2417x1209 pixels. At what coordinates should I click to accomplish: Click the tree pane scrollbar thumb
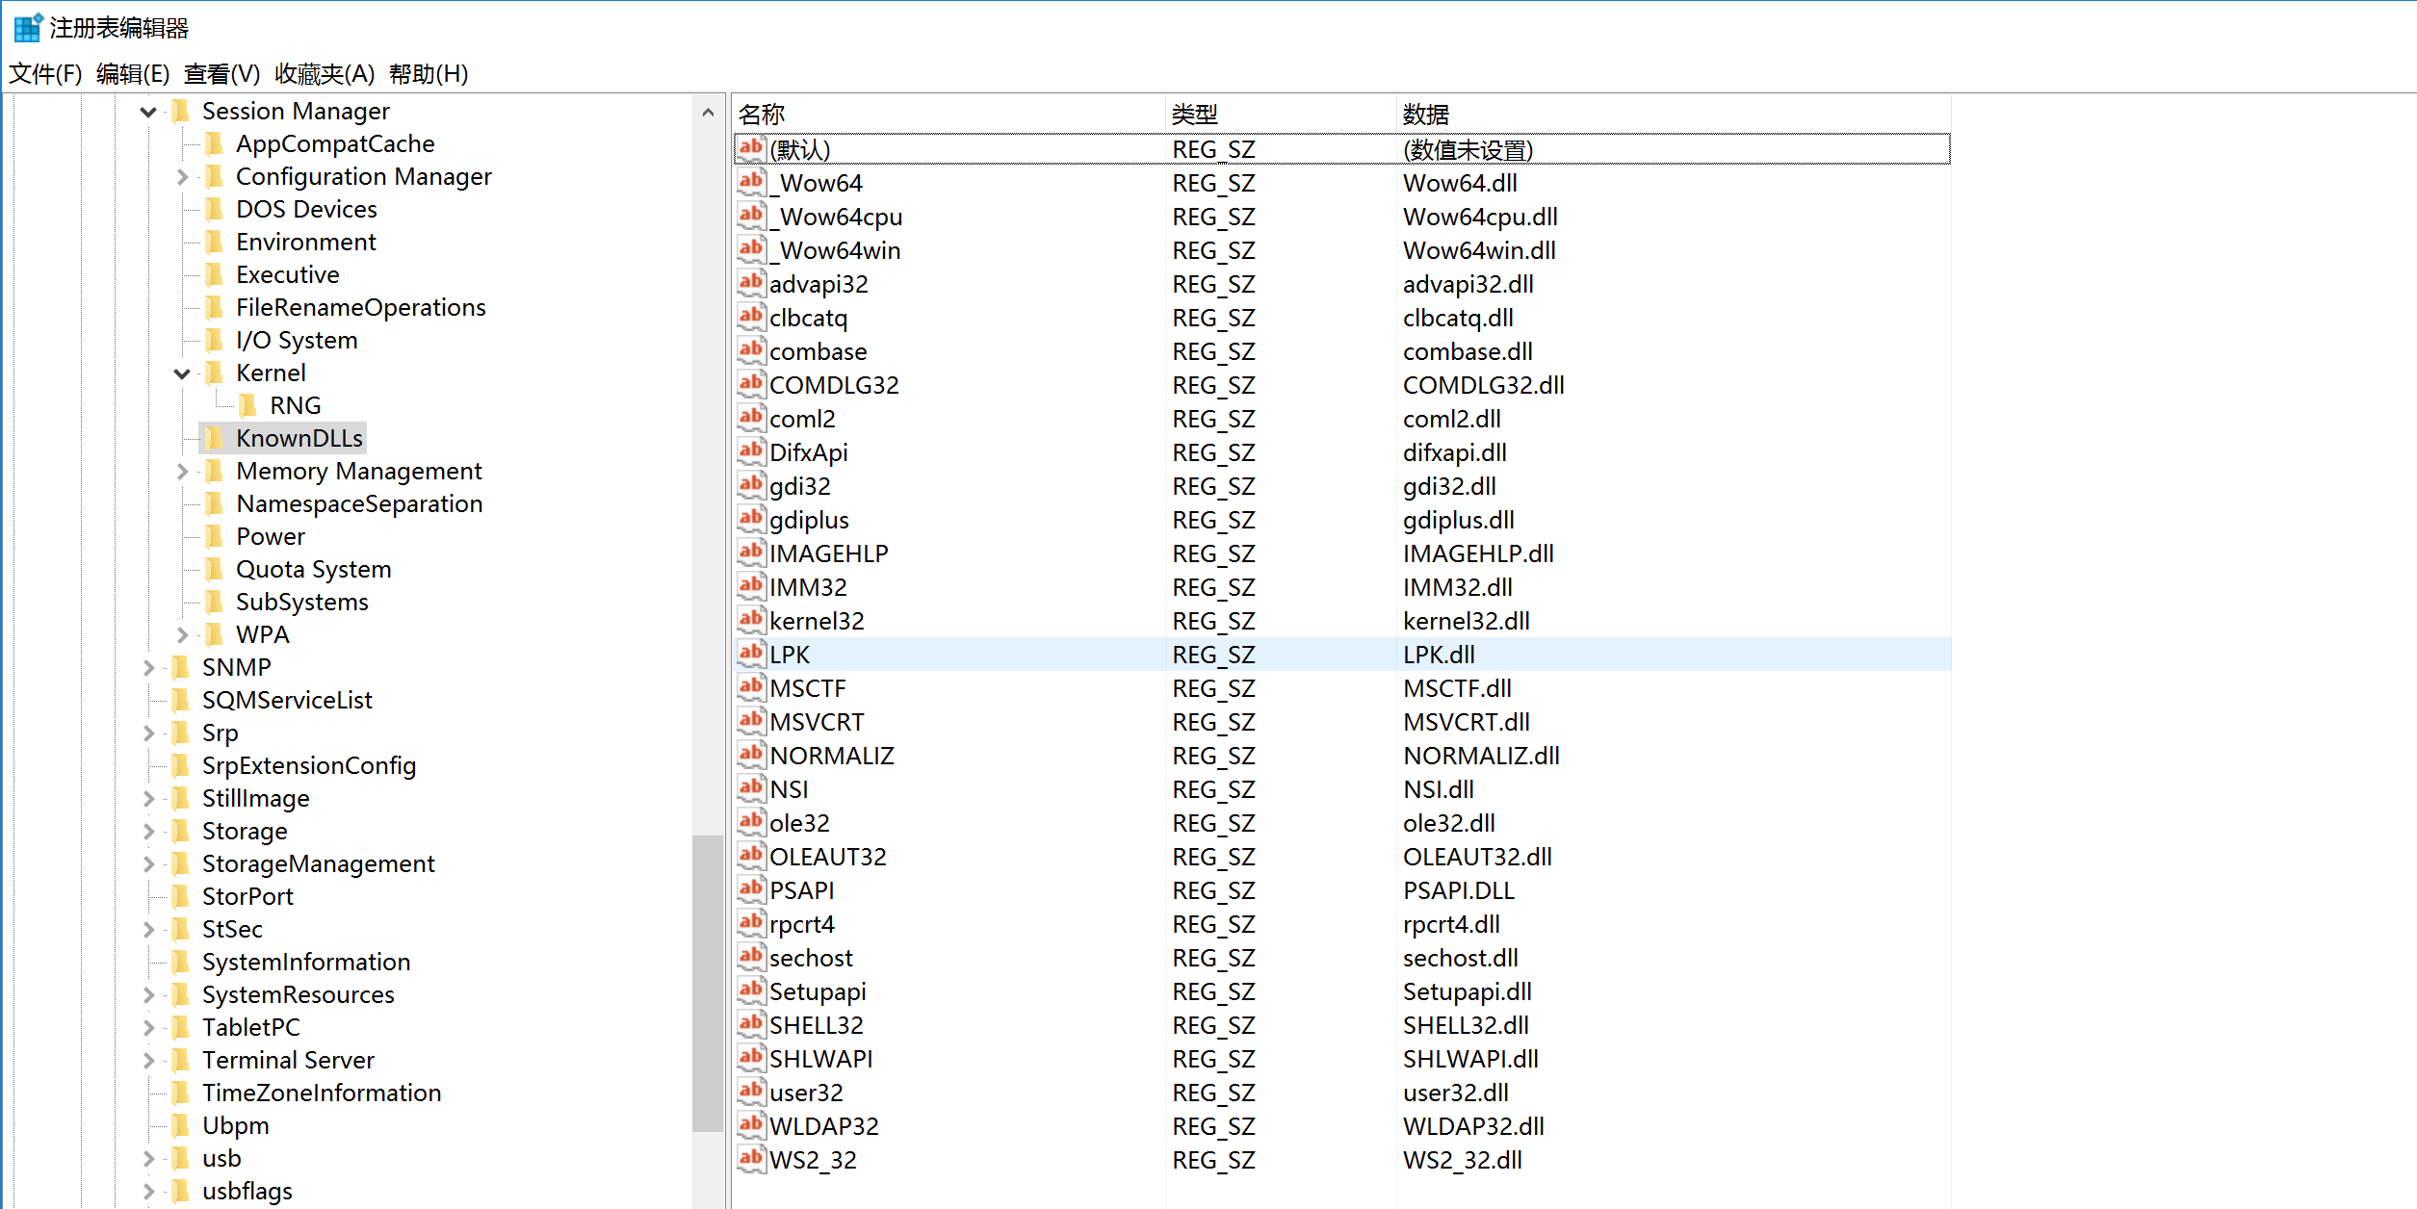708,982
